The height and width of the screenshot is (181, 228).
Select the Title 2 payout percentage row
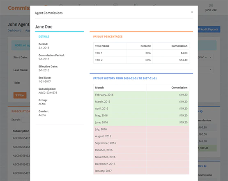tap(141, 60)
